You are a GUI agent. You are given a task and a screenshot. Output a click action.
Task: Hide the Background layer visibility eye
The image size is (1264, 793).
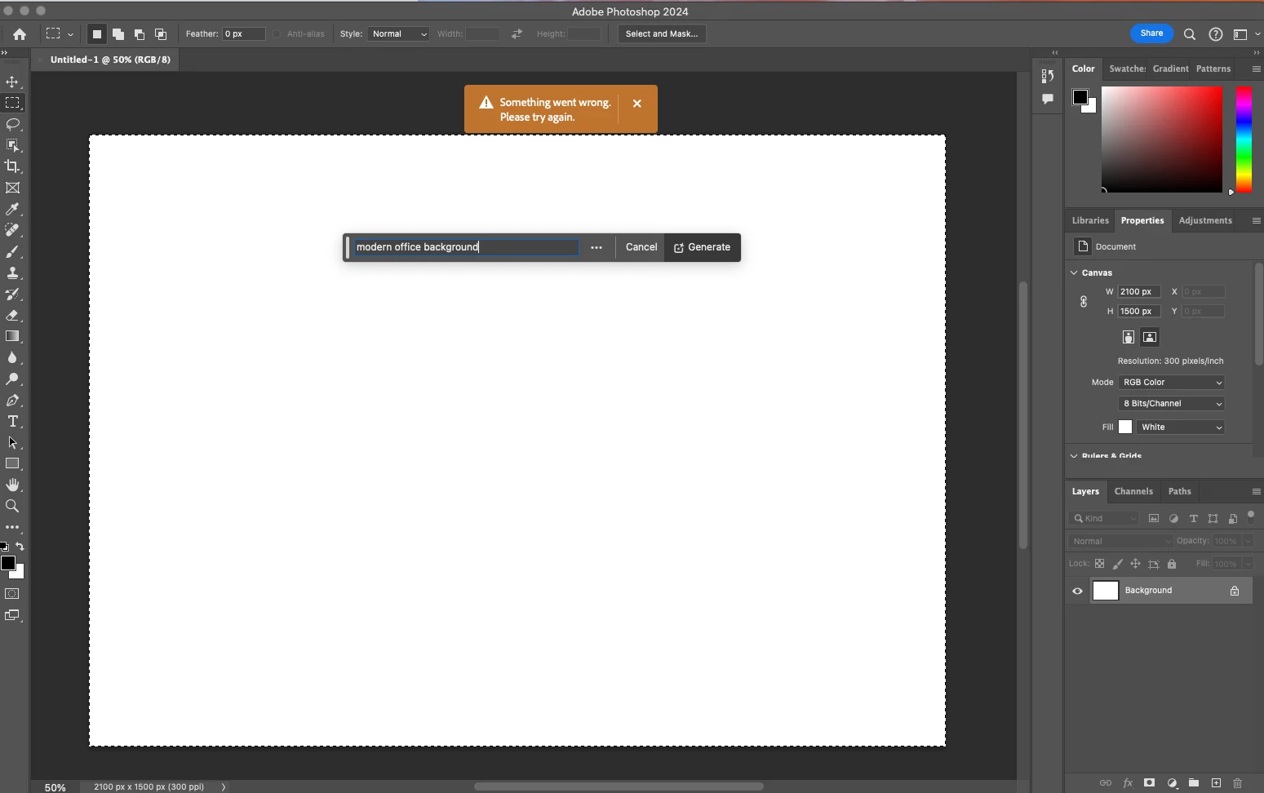click(x=1077, y=591)
